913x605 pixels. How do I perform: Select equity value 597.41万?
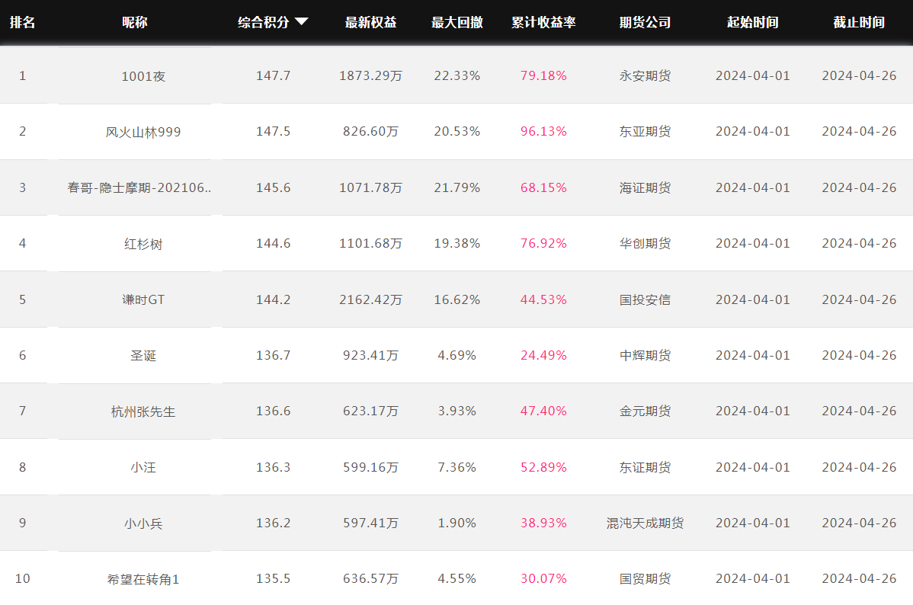coord(371,523)
